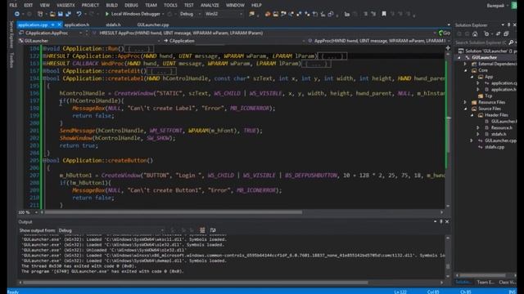Screen dimensions: 524x294
Task: Select the GULauncher project node
Action: pyautogui.click(x=484, y=57)
